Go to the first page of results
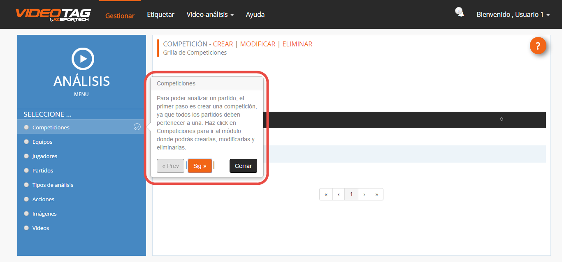This screenshot has height=262, width=562. pos(326,195)
